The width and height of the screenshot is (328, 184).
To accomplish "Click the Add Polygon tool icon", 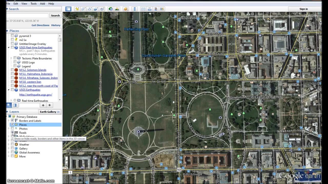I will click(x=83, y=9).
